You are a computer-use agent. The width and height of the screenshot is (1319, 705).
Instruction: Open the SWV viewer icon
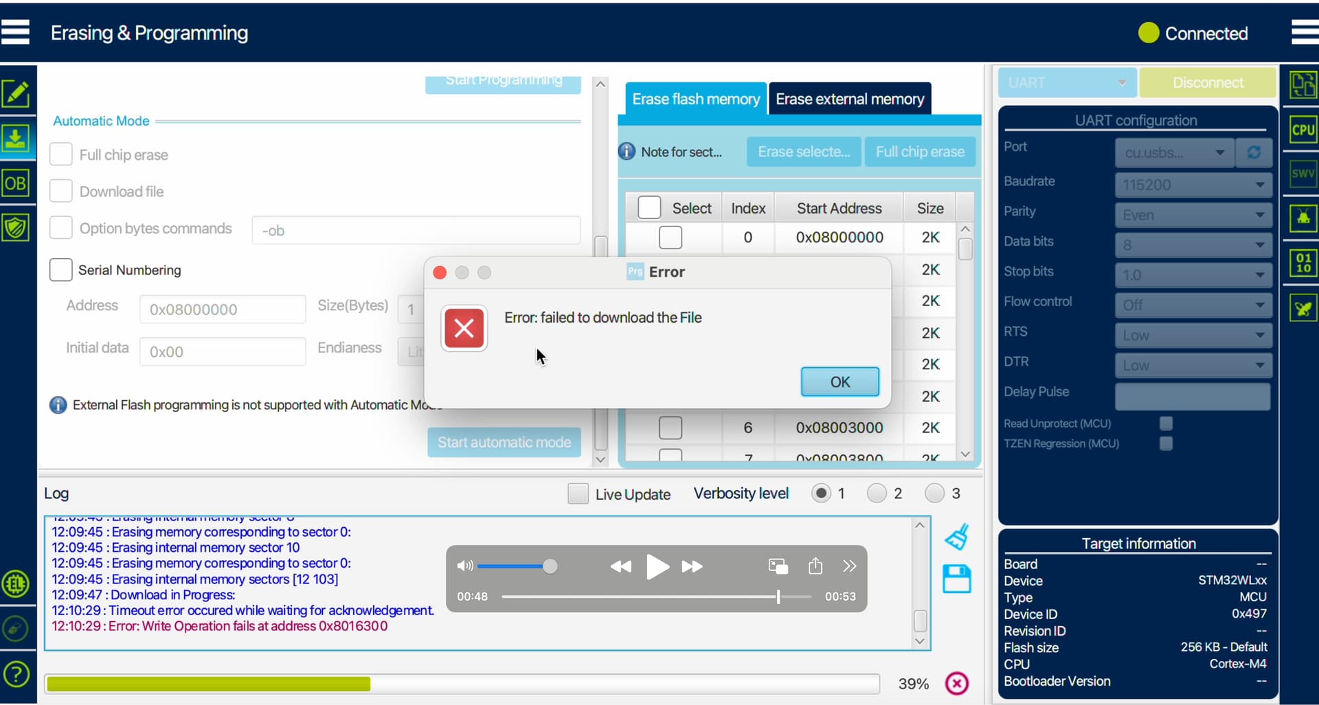(x=1303, y=174)
